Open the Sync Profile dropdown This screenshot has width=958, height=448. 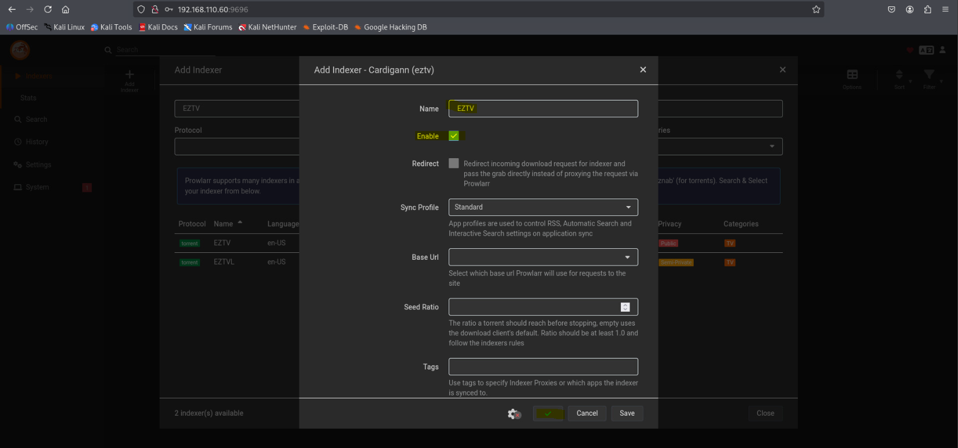543,207
